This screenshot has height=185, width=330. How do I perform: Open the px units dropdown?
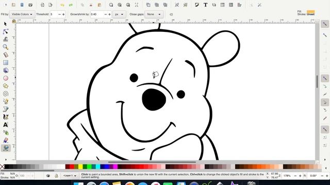point(119,14)
